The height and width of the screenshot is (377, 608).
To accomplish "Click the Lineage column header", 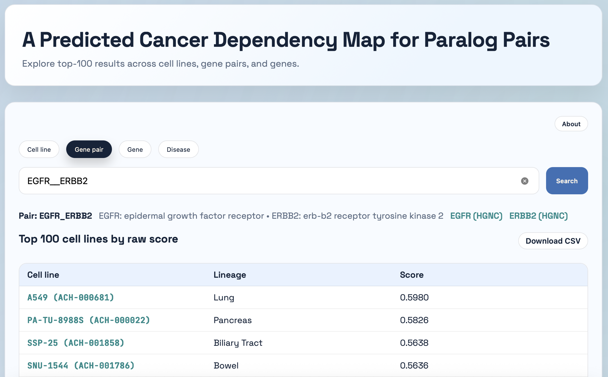I will coord(230,275).
